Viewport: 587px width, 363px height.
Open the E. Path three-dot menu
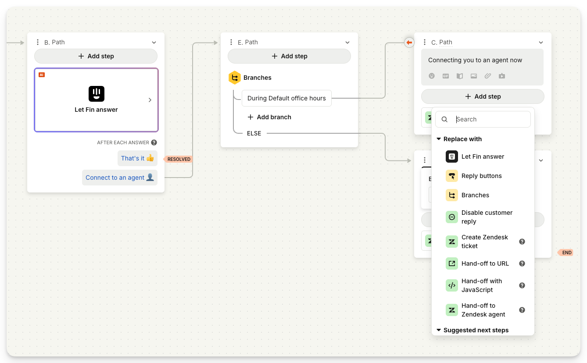(231, 43)
